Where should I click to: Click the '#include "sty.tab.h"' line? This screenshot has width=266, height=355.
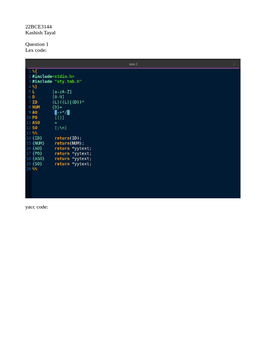coord(57,81)
